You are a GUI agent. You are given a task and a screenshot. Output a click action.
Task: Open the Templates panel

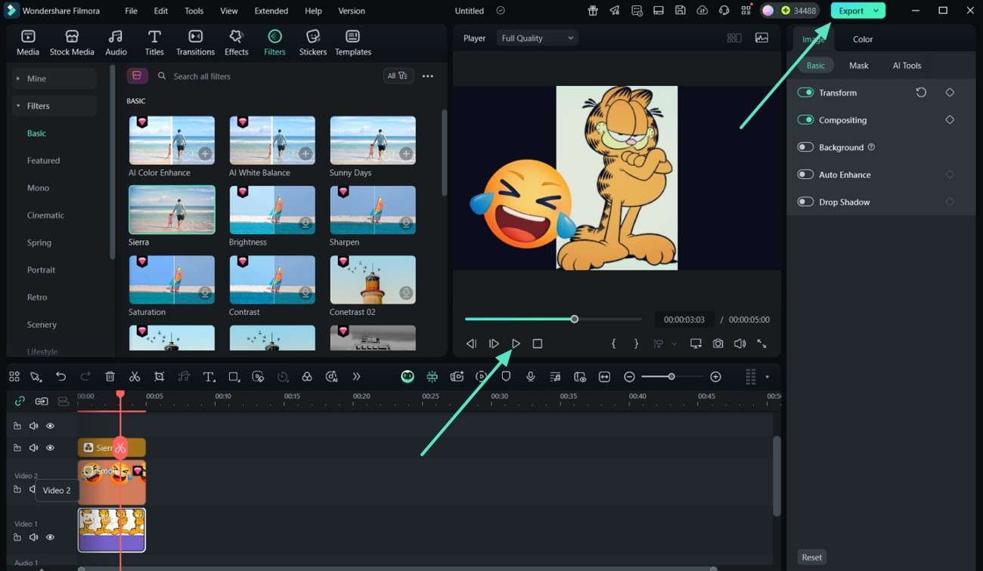[353, 43]
